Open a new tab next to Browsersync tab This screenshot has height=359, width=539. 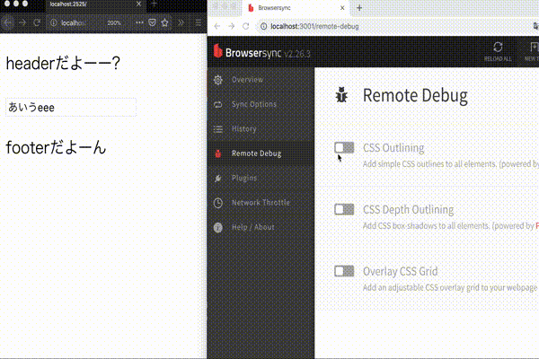pos(359,8)
